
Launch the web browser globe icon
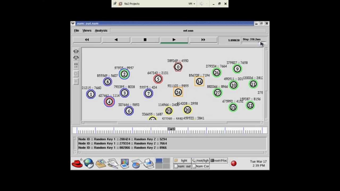[89, 163]
